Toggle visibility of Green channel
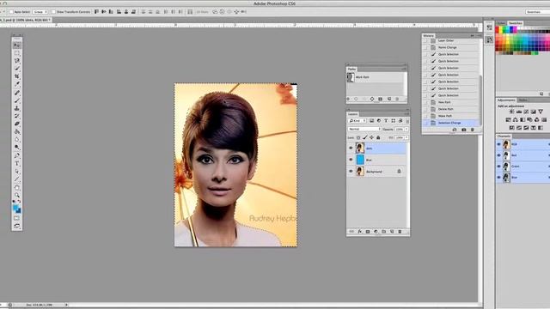 (498, 167)
